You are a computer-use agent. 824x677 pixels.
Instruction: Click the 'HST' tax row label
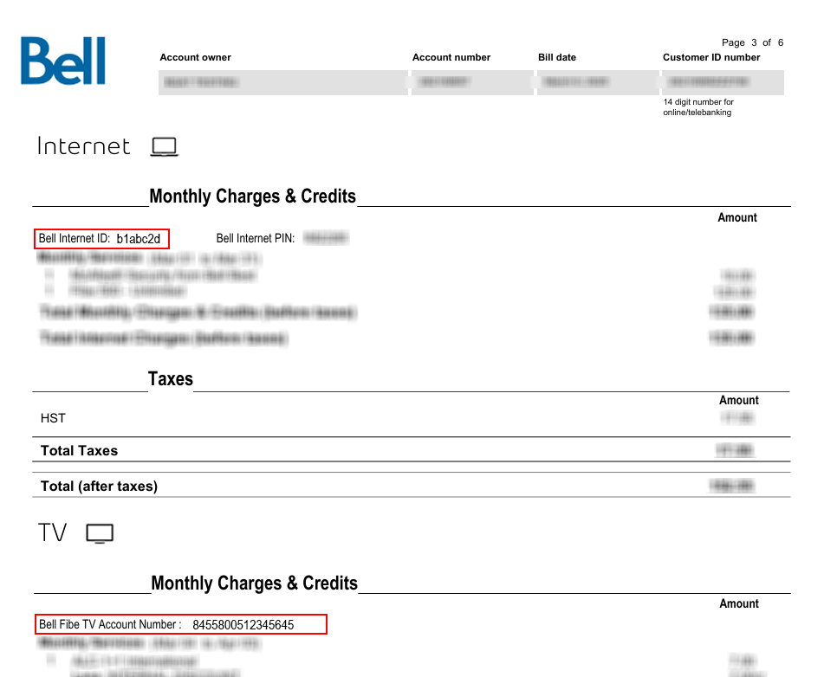coord(53,418)
